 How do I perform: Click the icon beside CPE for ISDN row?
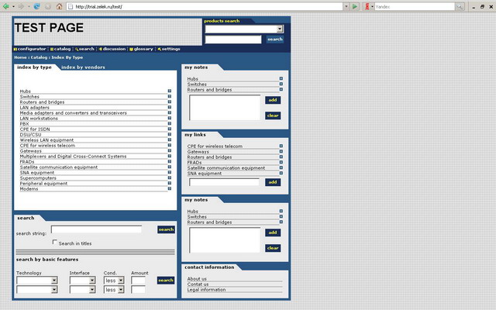(x=170, y=129)
